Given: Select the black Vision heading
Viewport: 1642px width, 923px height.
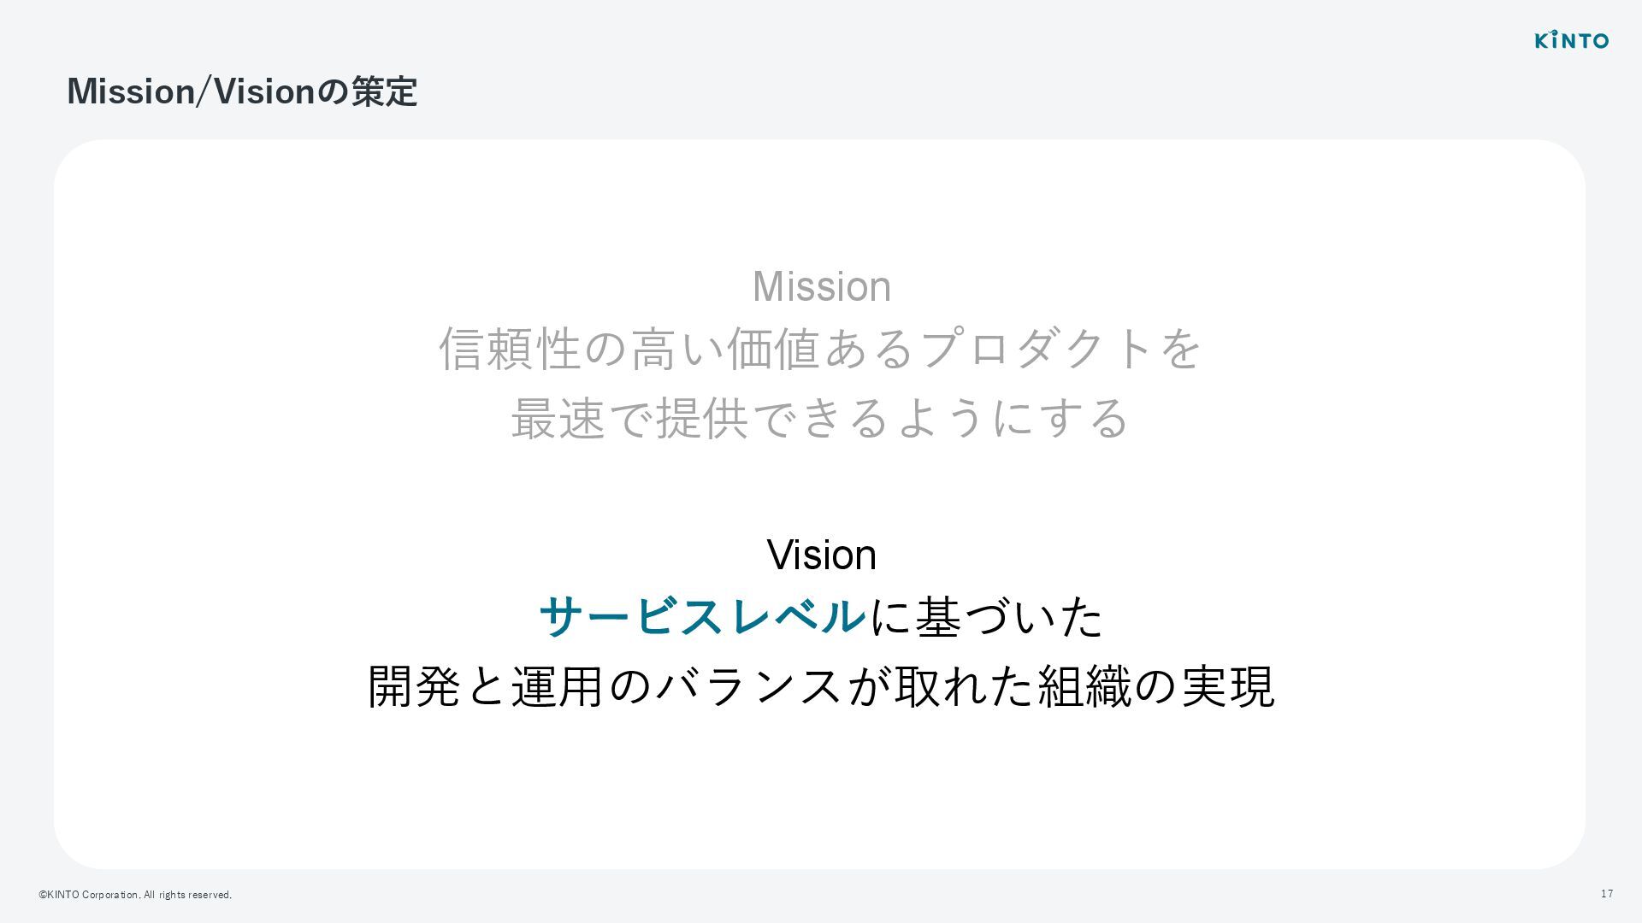Looking at the screenshot, I should 821,555.
